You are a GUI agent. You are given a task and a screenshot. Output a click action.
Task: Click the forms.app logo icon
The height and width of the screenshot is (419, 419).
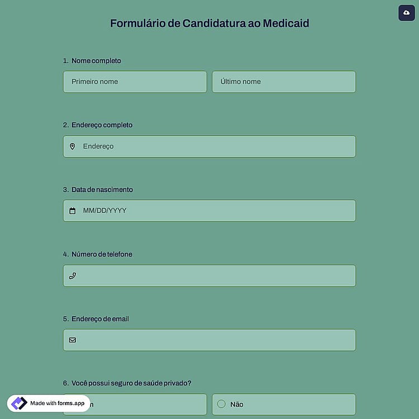[x=19, y=403]
